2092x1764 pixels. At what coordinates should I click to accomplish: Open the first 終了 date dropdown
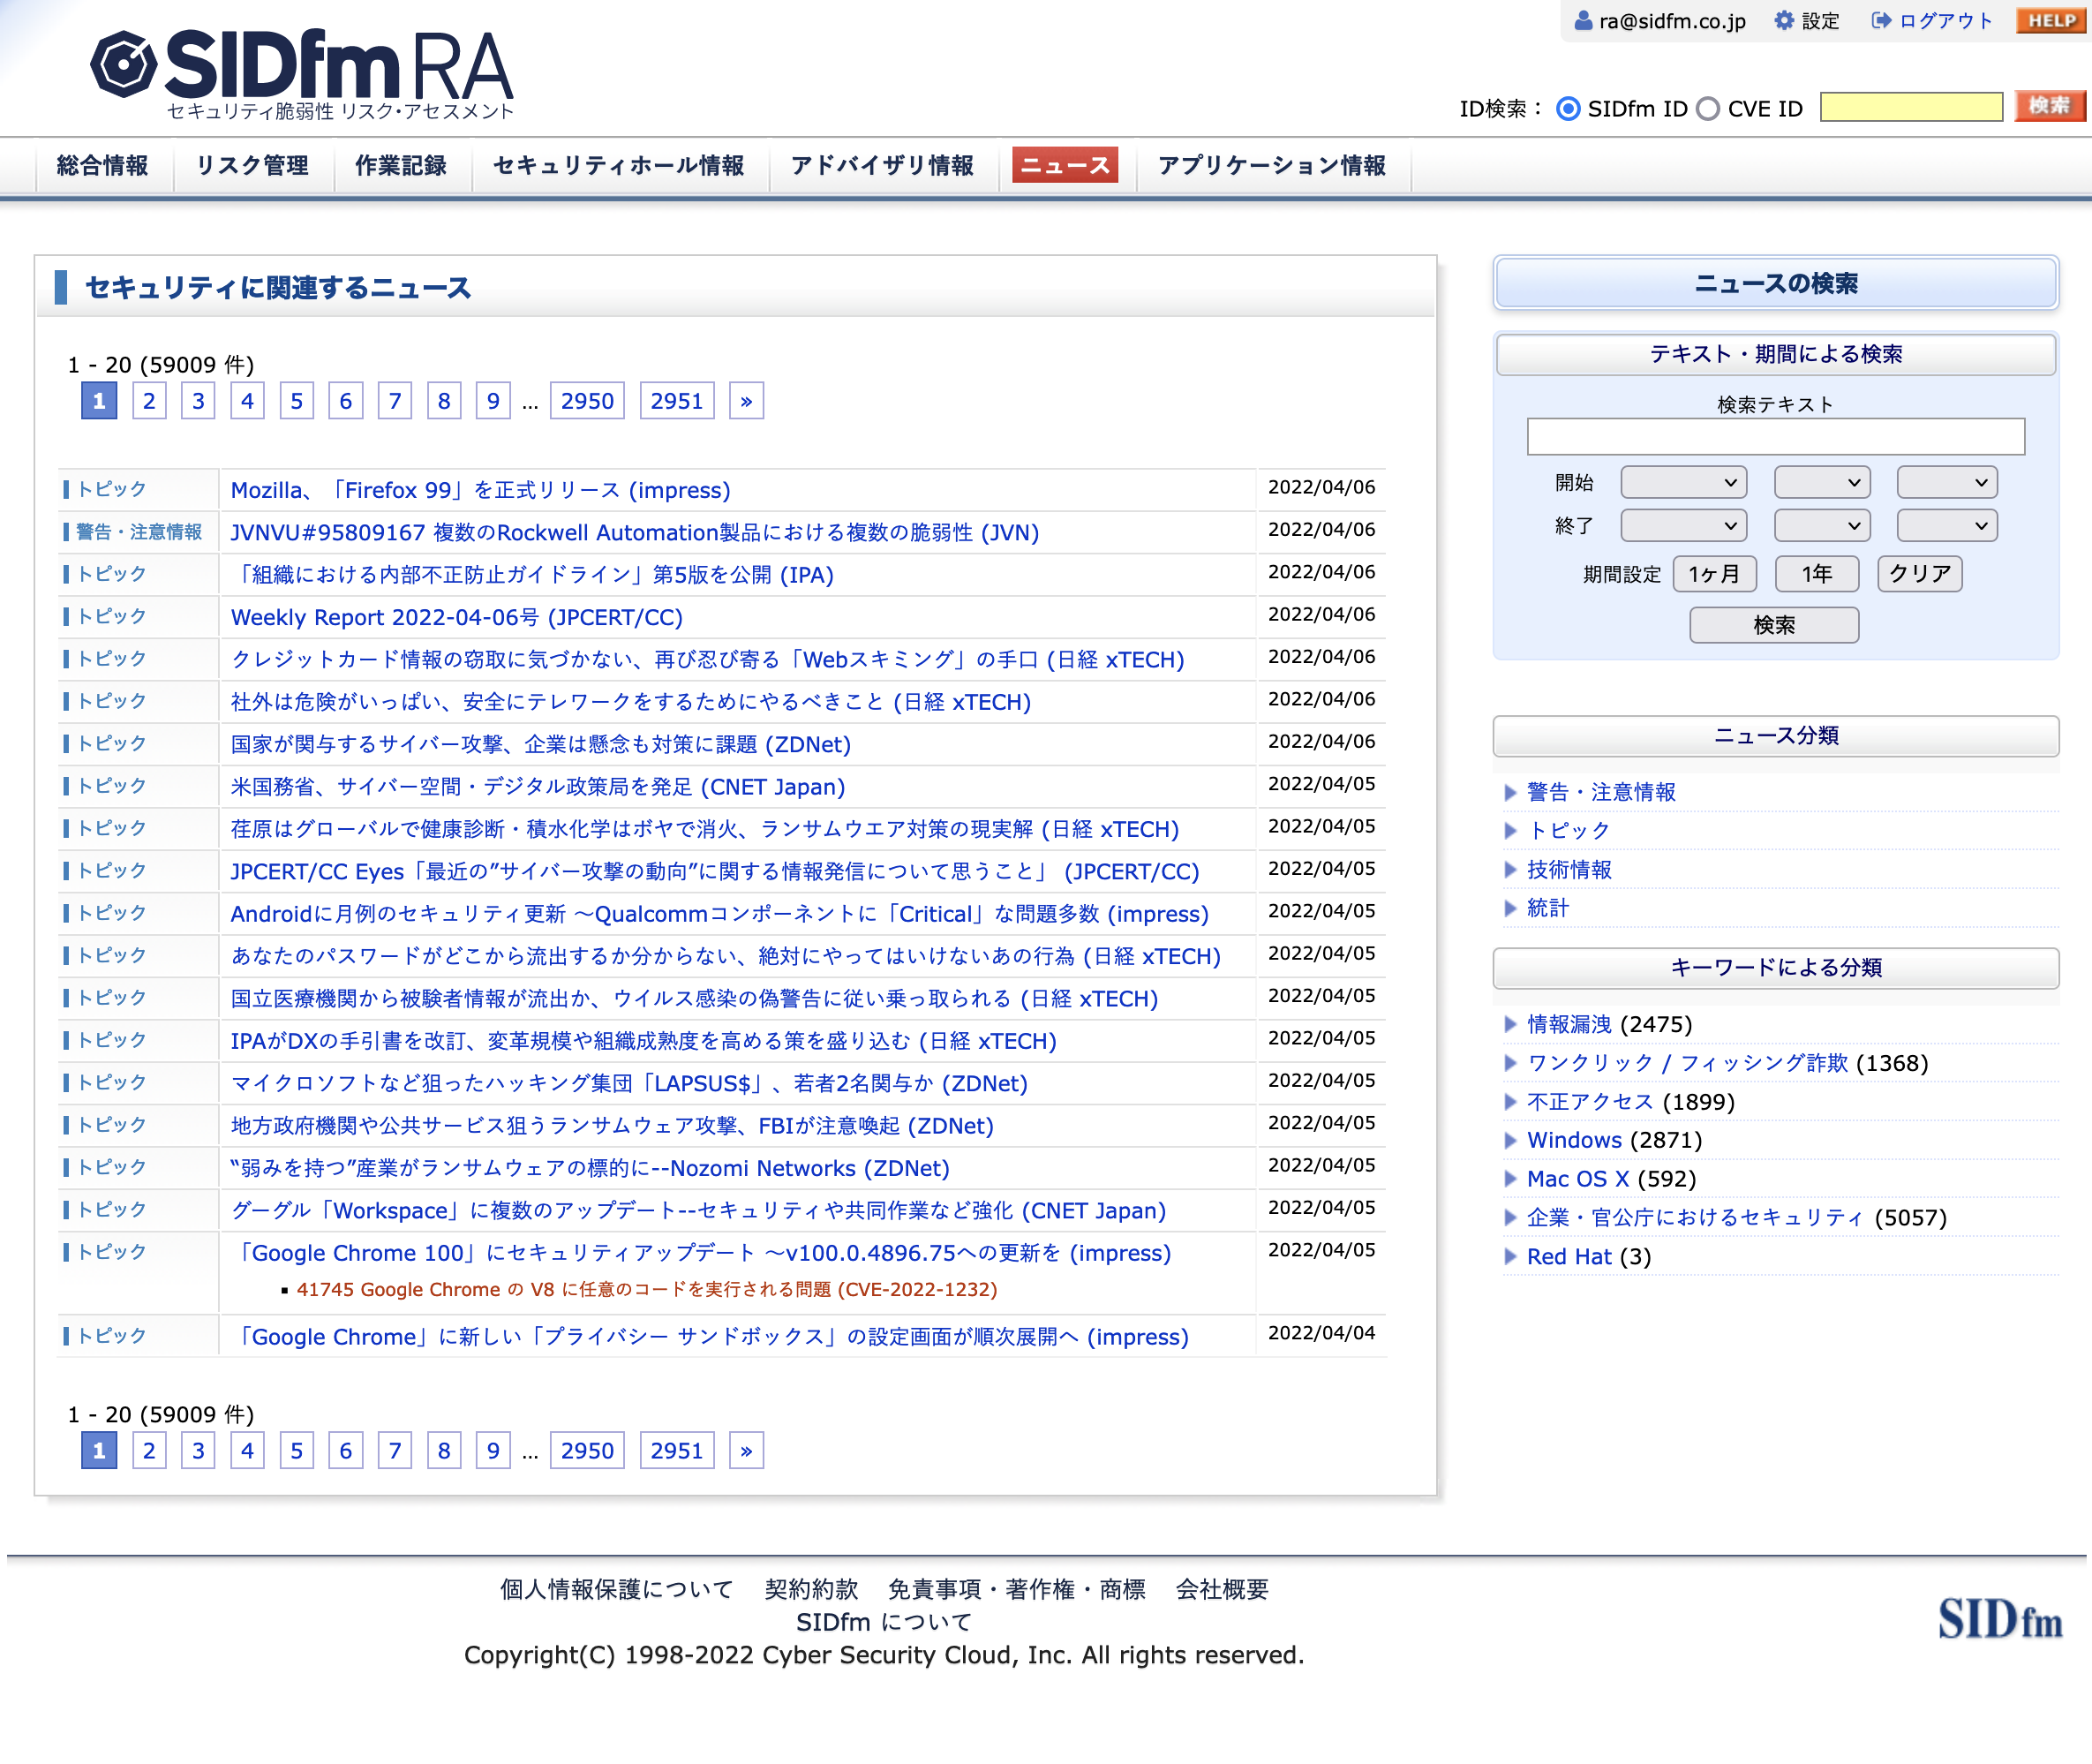pyautogui.click(x=1683, y=526)
